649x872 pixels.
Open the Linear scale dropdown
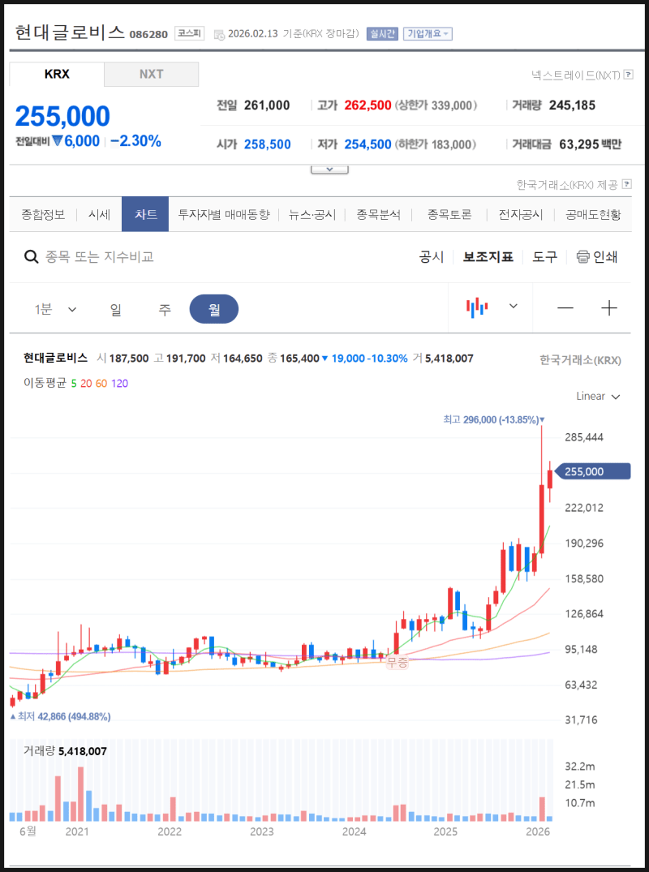(598, 397)
